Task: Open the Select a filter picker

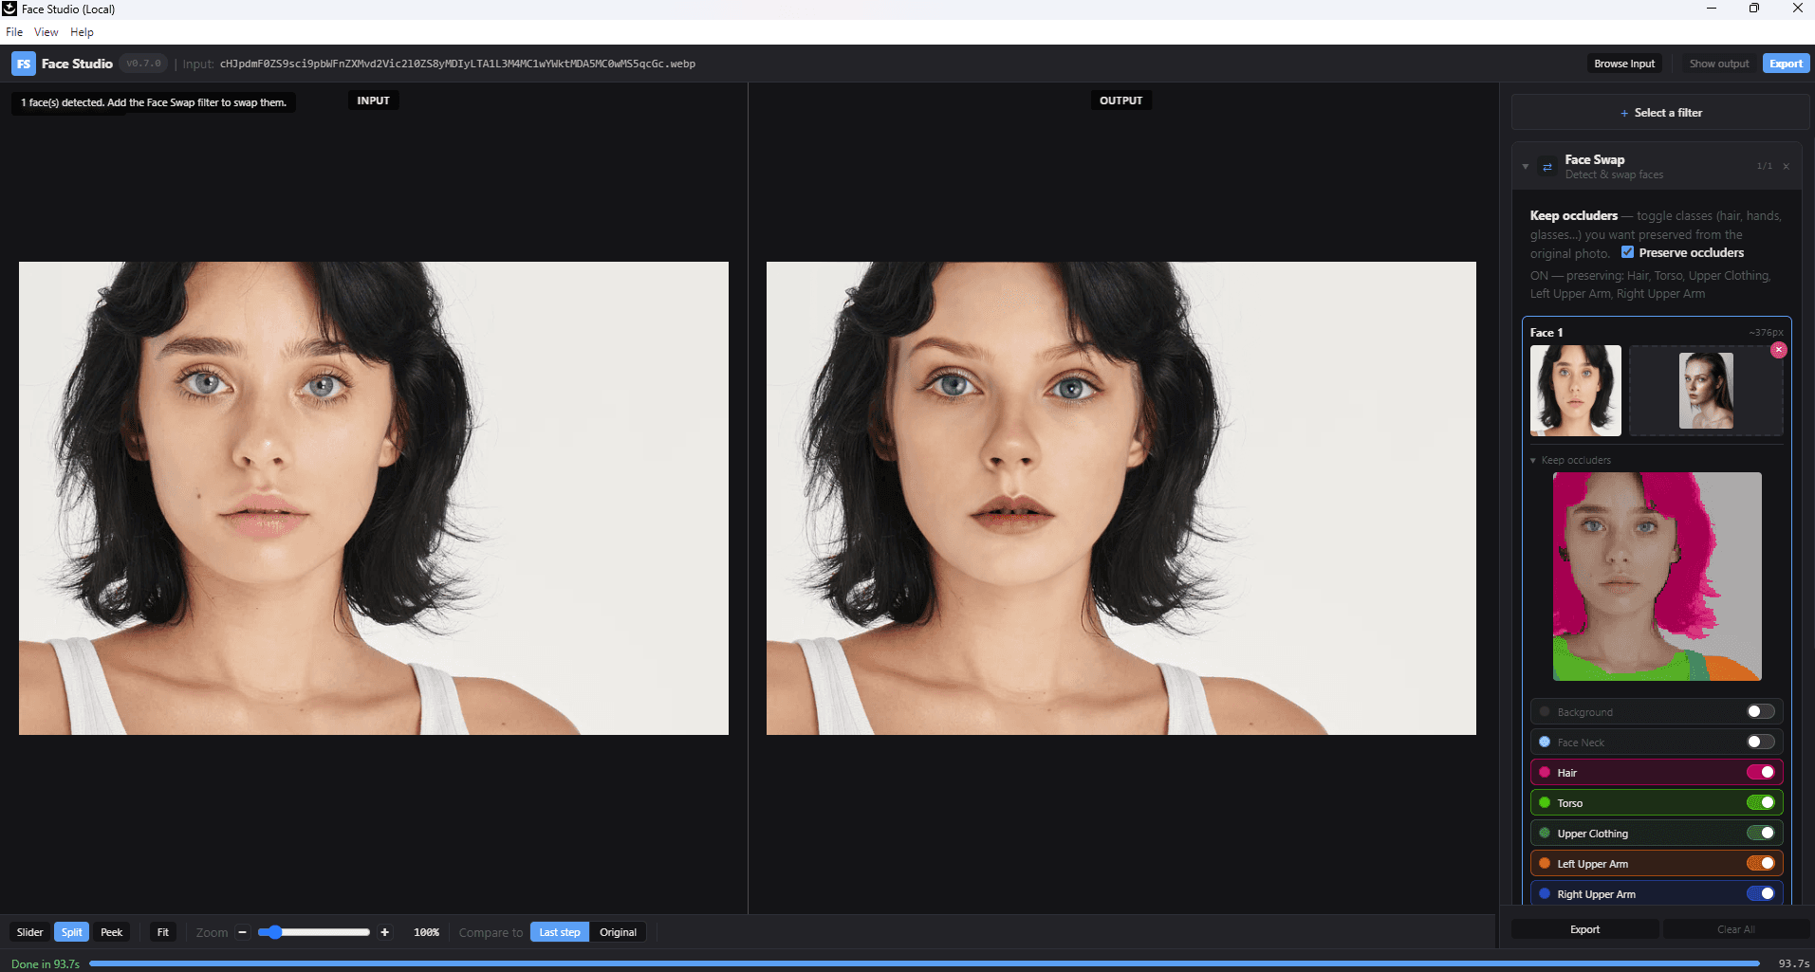Action: click(1660, 113)
